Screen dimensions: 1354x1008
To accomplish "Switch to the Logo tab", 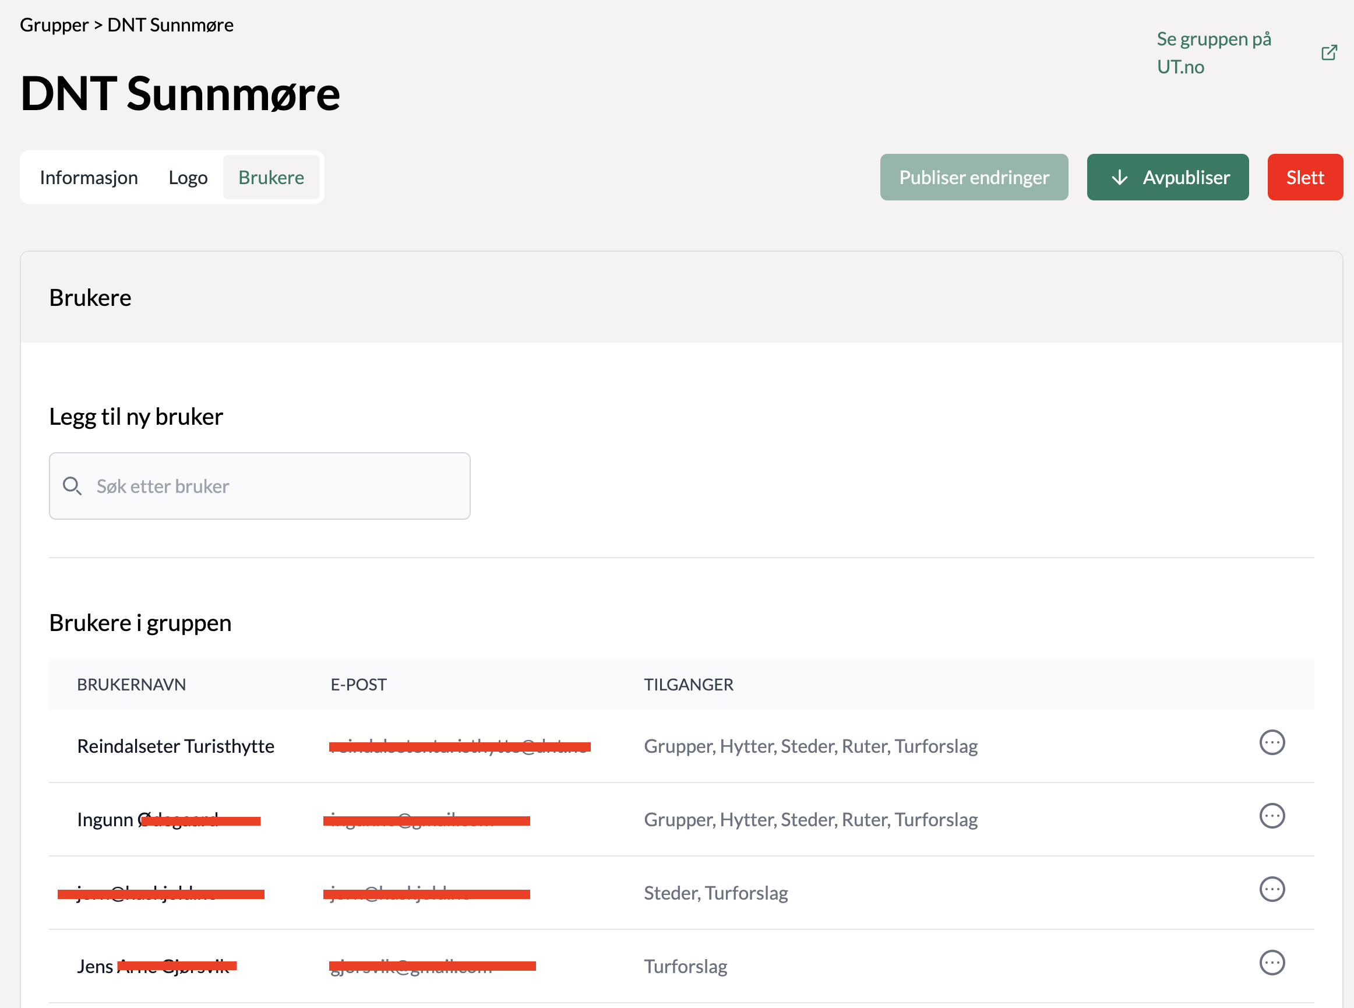I will click(x=188, y=178).
